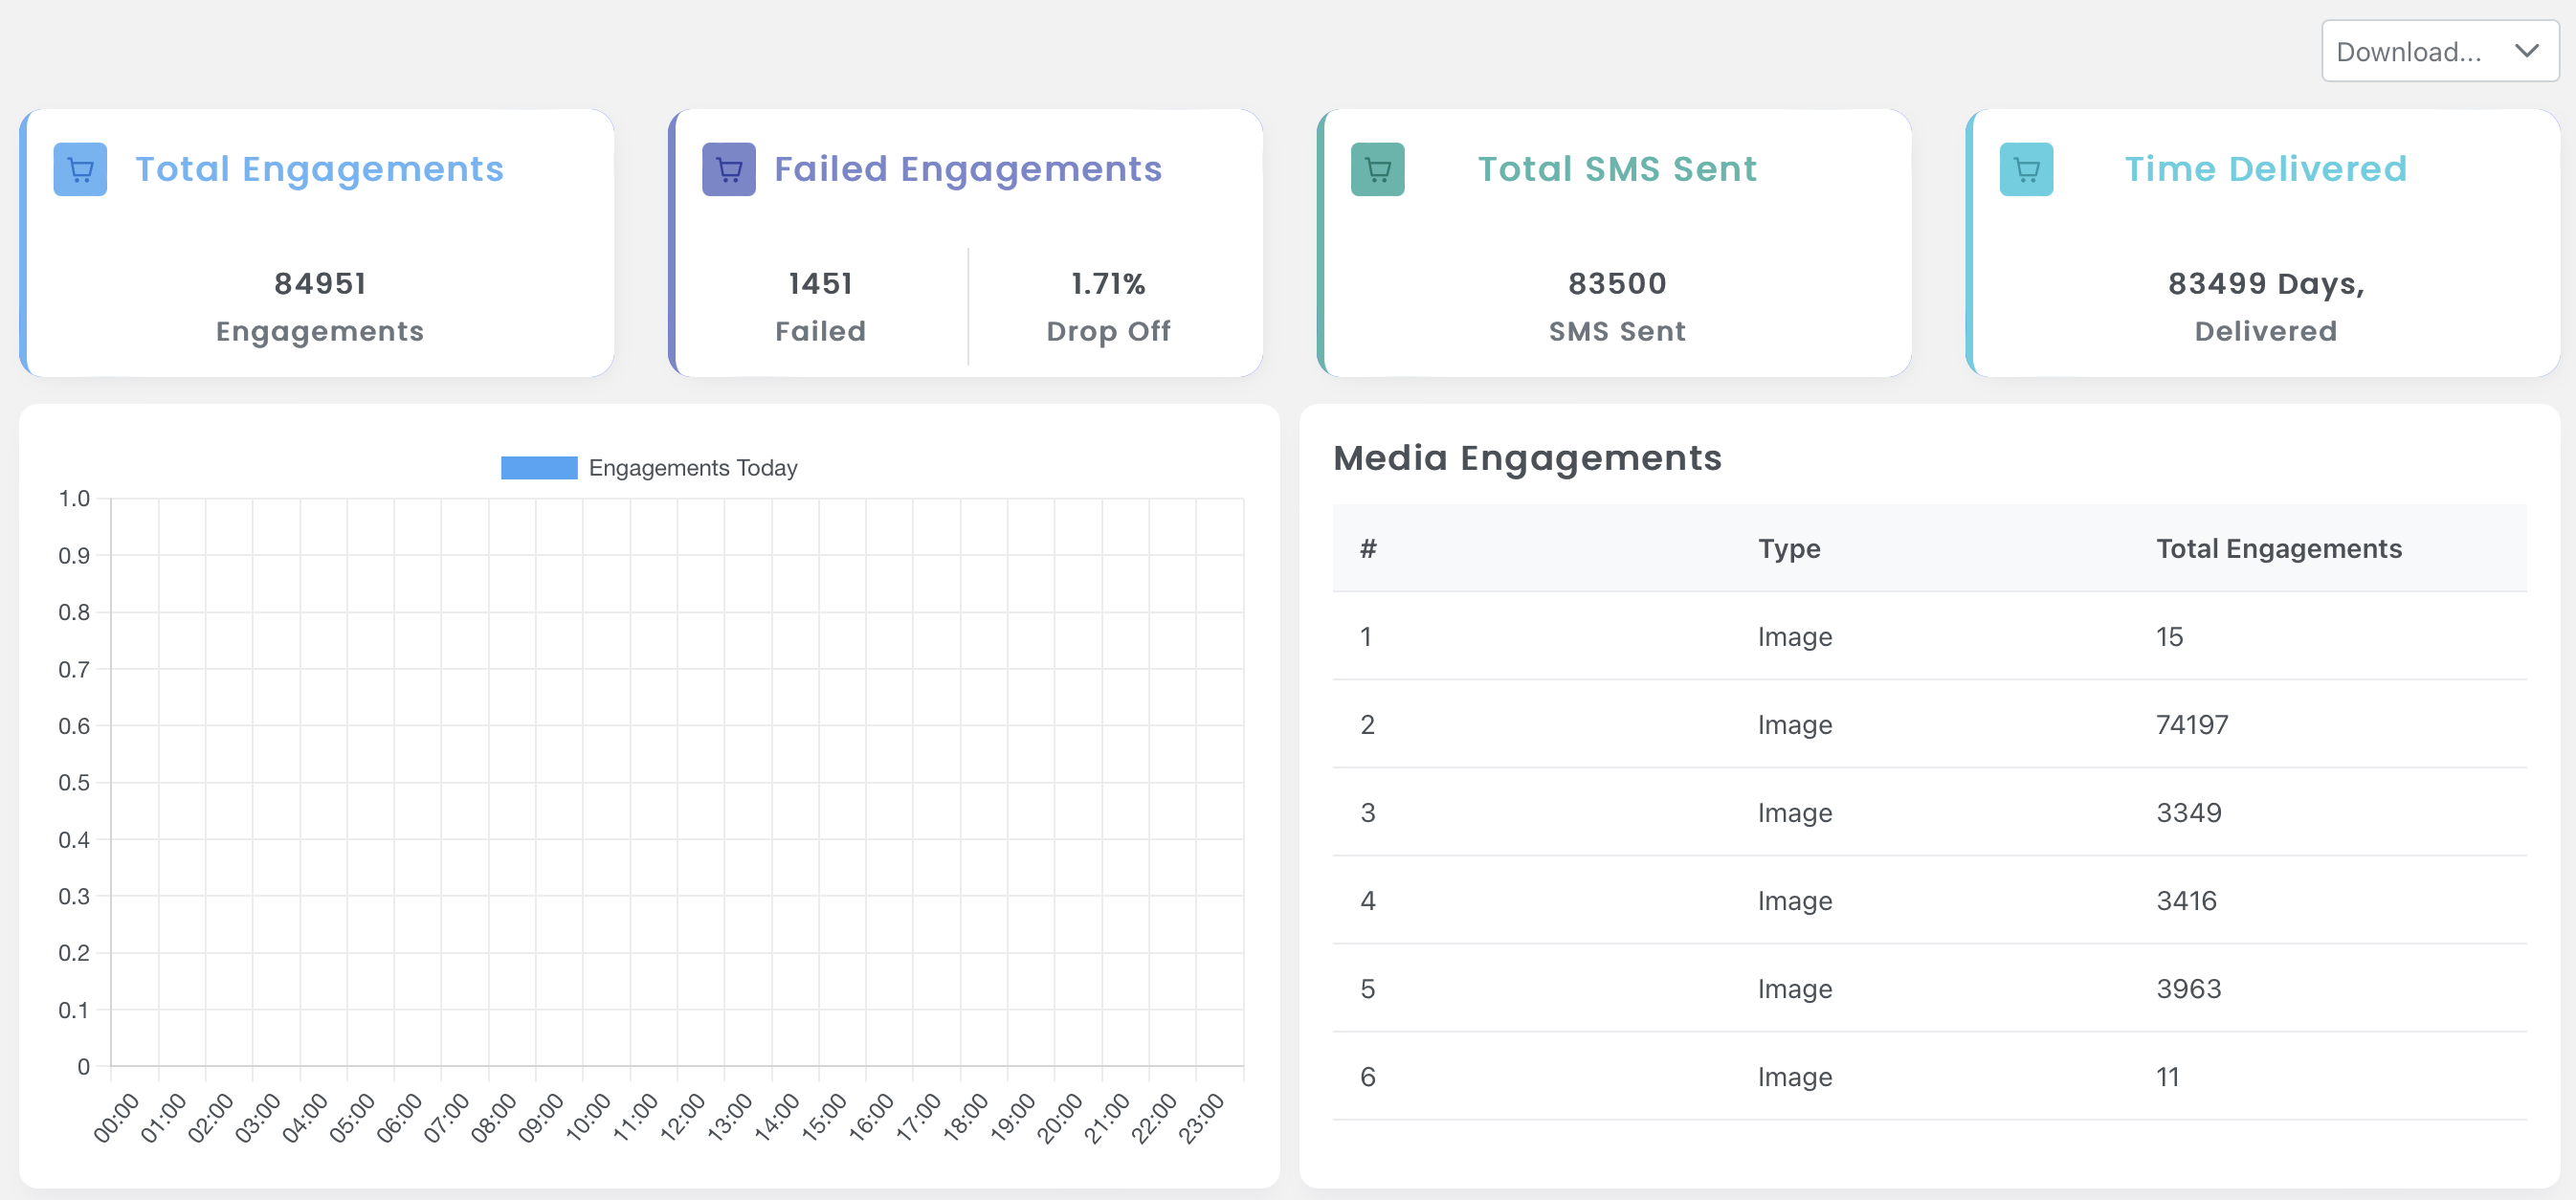Click the Total SMS Sent cart icon
The height and width of the screenshot is (1200, 2576).
click(x=1377, y=169)
